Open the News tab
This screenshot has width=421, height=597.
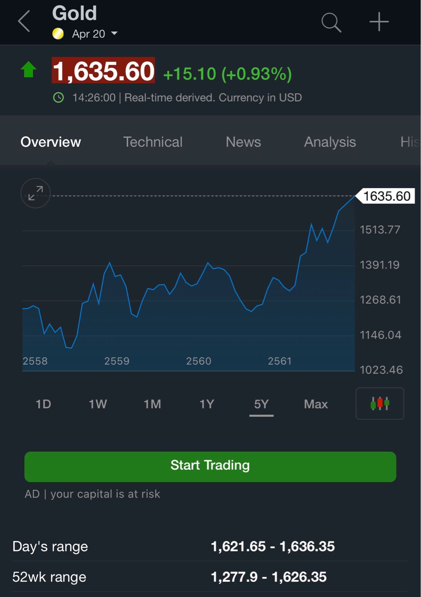coord(243,142)
